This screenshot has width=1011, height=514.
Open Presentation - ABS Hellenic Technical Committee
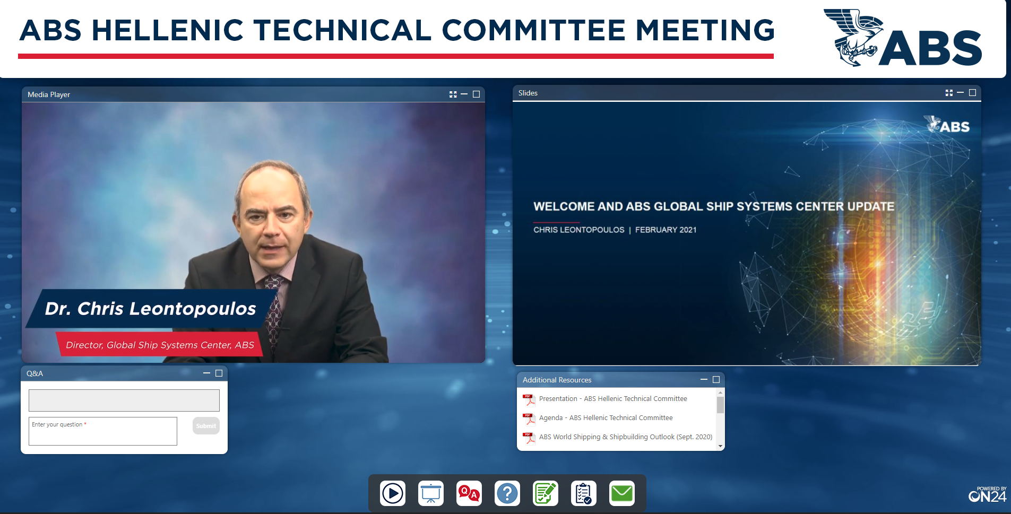pyautogui.click(x=613, y=399)
